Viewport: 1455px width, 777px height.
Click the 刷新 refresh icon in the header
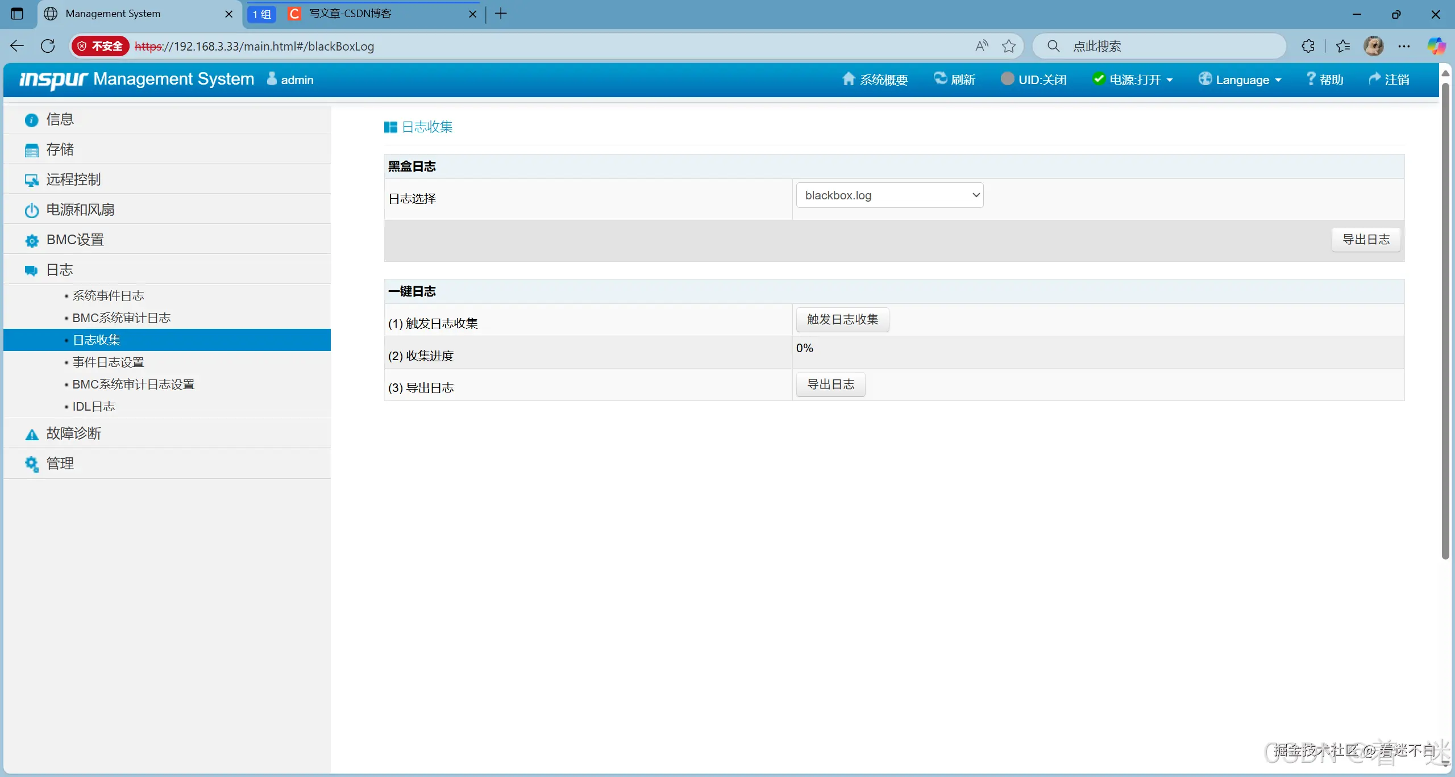(x=940, y=79)
